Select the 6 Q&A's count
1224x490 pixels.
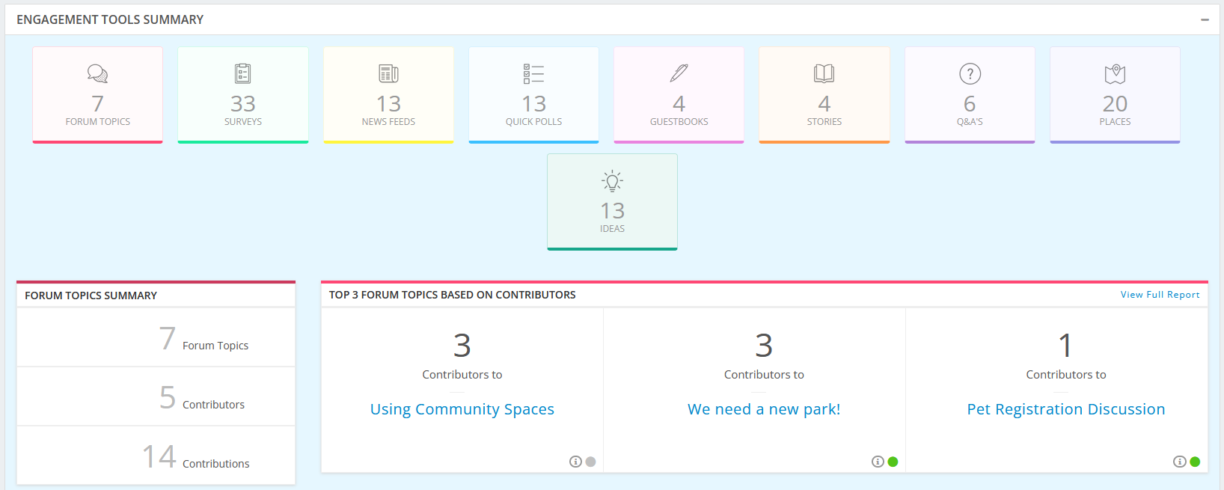tap(970, 103)
